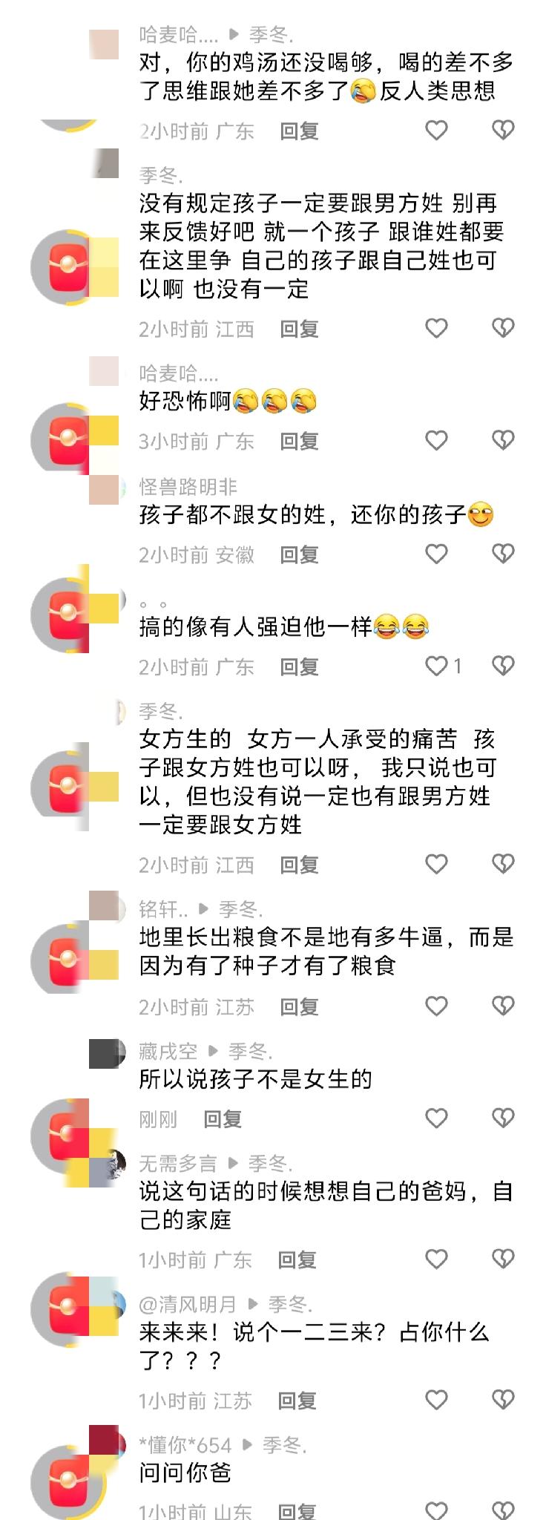
Task: Like the 鸡汤还没喝够 comment
Action: (x=436, y=131)
